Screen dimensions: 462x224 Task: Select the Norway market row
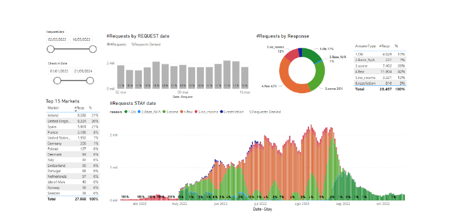click(x=73, y=188)
